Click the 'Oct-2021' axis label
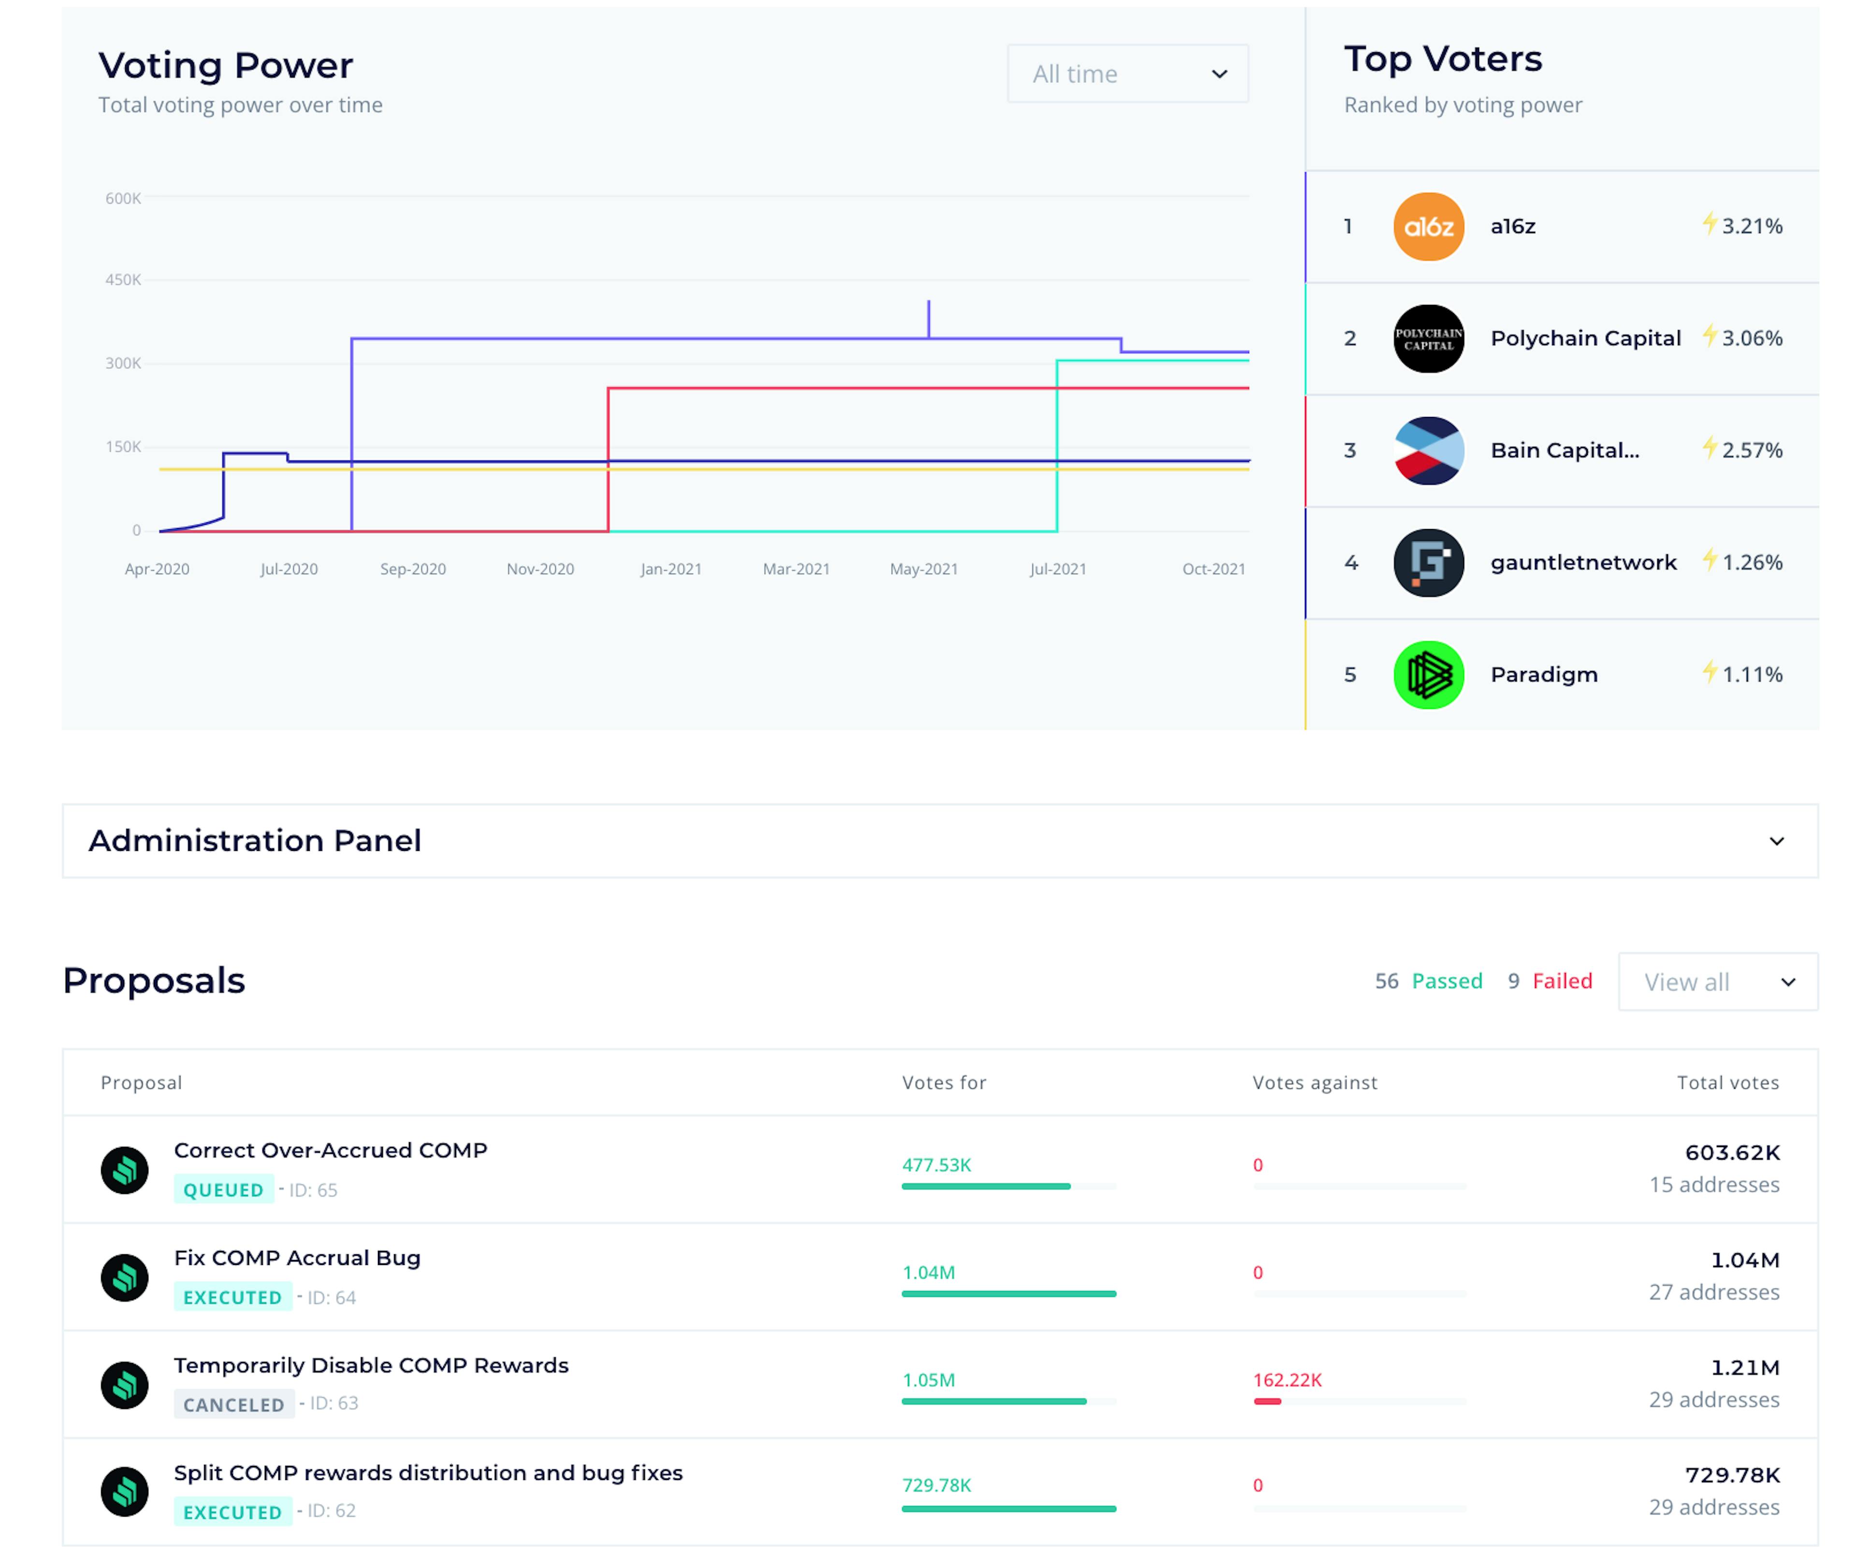Viewport: 1856px width, 1549px height. pyautogui.click(x=1214, y=569)
